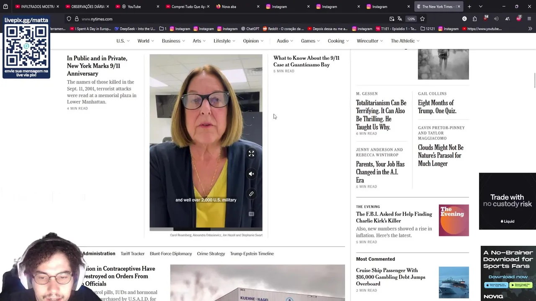536x301 pixels.
Task: Open the https://www.youtube... bookmark
Action: (x=482, y=29)
